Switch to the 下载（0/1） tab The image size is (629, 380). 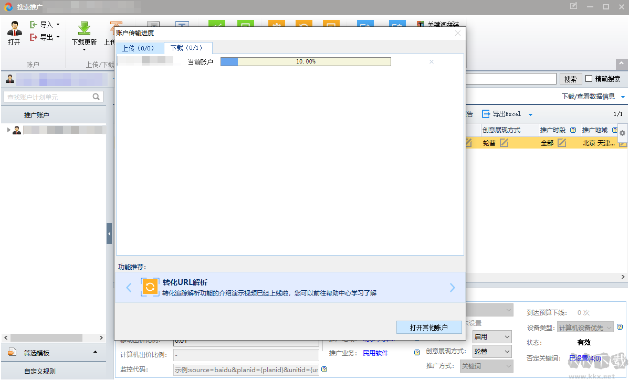188,47
